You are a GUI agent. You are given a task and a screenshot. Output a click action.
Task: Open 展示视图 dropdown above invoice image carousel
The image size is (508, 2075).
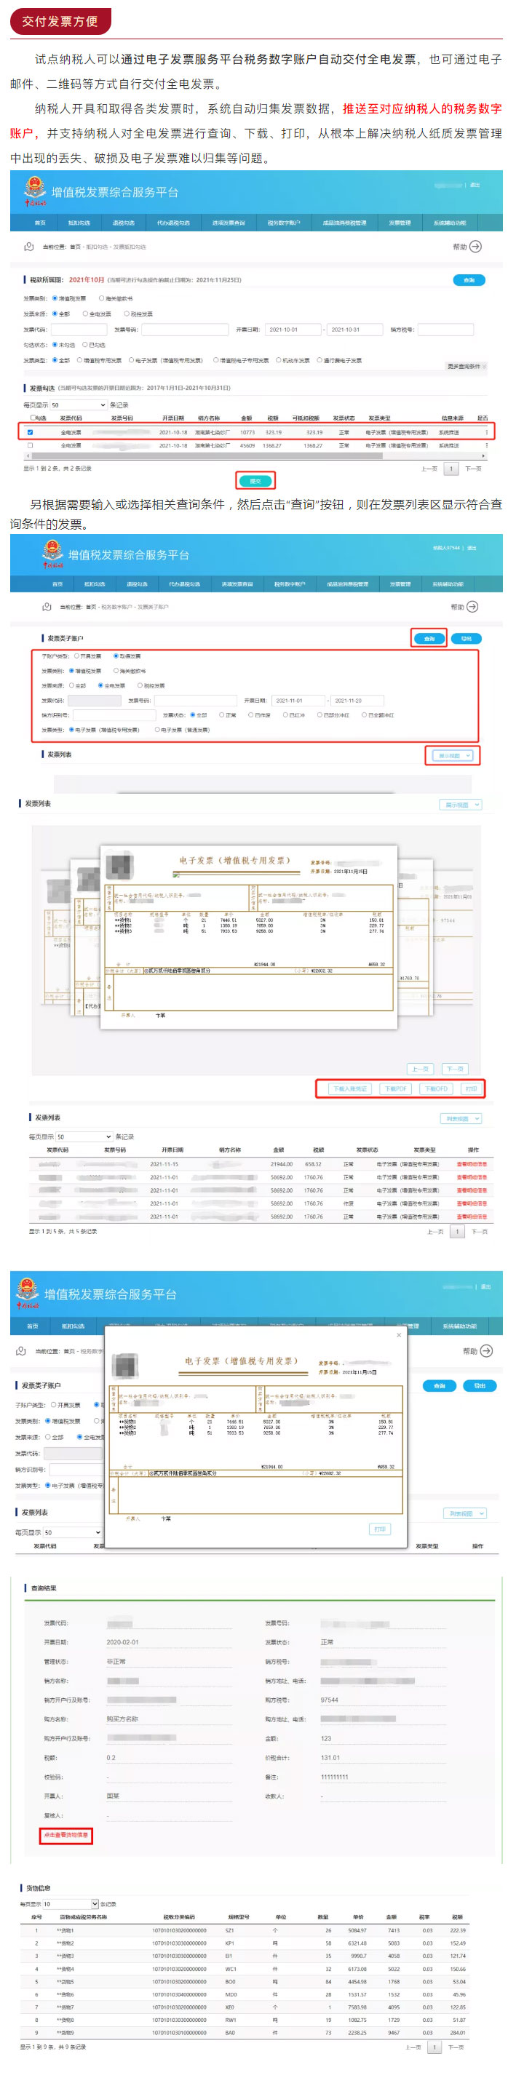[x=461, y=805]
